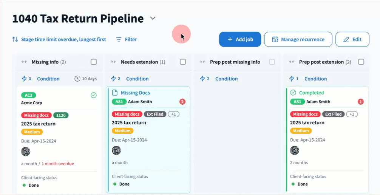This screenshot has width=380, height=195.
Task: Click the sort arrows icon
Action: (x=15, y=39)
